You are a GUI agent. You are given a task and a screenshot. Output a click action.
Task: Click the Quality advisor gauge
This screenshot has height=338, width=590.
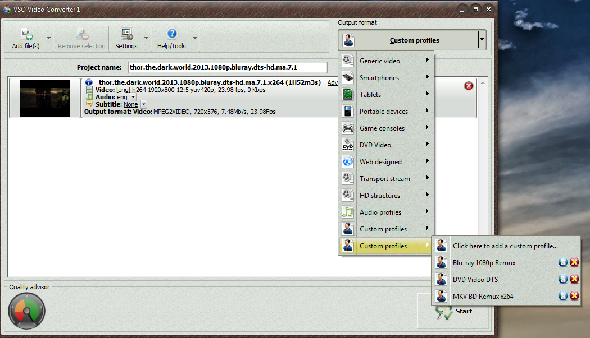tap(27, 311)
